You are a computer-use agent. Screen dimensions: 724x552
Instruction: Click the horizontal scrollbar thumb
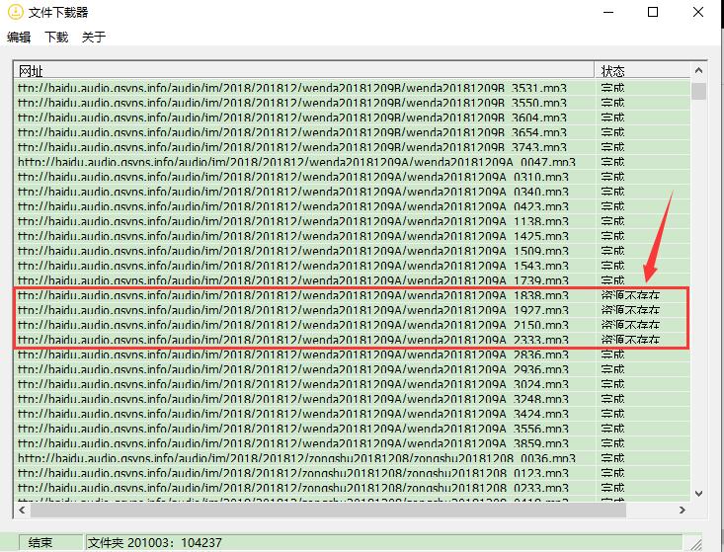[328, 510]
